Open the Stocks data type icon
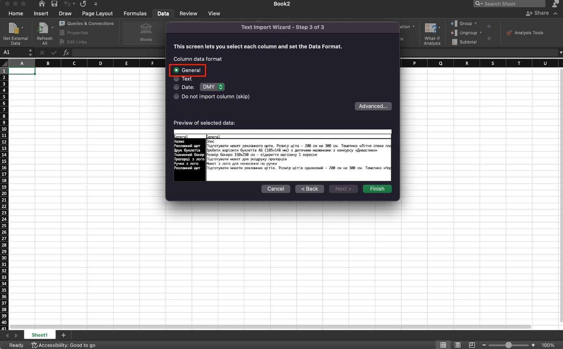Viewport: 563px width, 349px height. [146, 29]
